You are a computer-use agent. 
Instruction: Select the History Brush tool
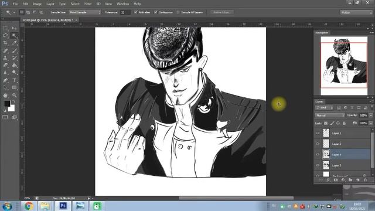tap(14, 58)
